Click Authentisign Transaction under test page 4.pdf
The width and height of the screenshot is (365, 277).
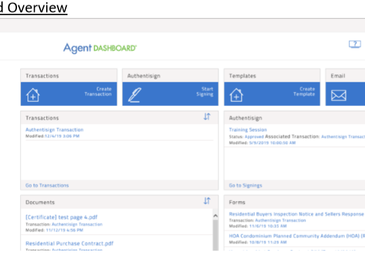click(77, 225)
